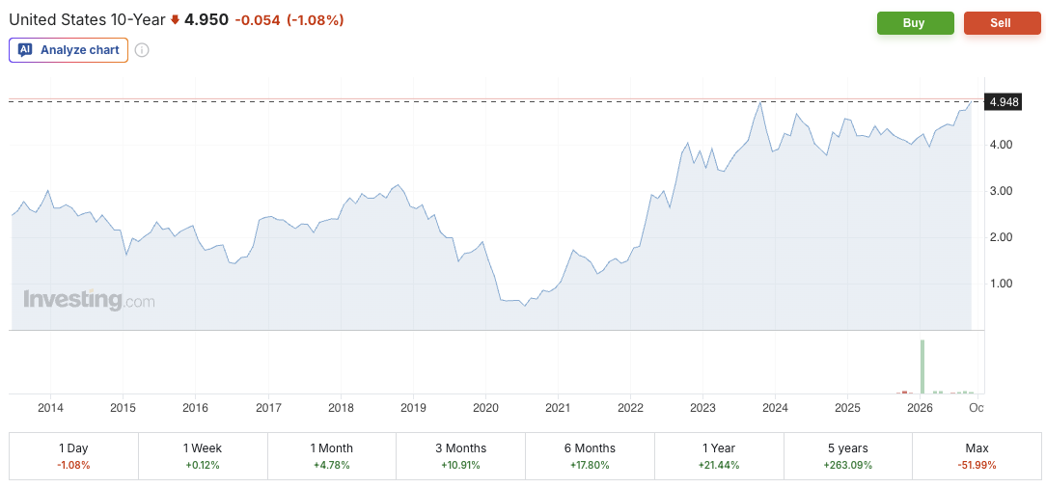Screen dimensions: 1046x488
Task: Open the Analyze chart button
Action: [x=69, y=50]
